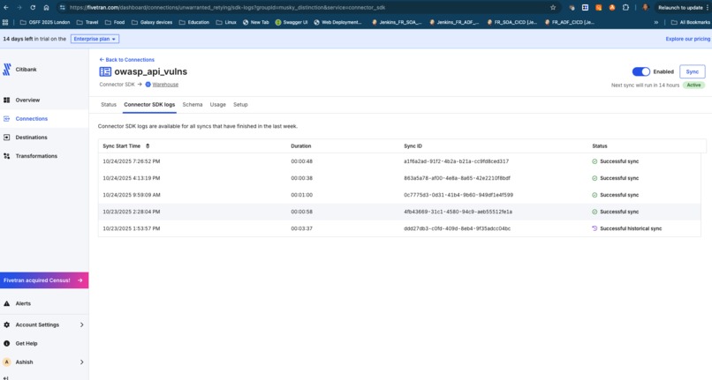The height and width of the screenshot is (380, 712).
Task: Select sync ID 863a5a78-af00-4e8a-8a65-42e2210f8bdf
Action: click(457, 178)
